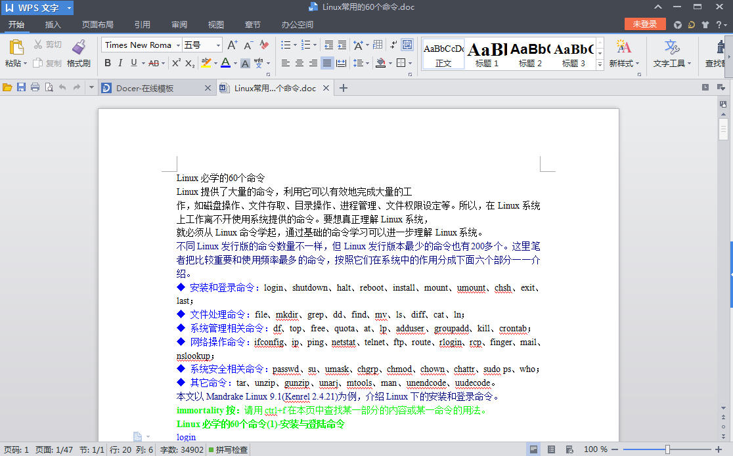Click the skin (T-shirt) icon in title area
Image resolution: width=733 pixels, height=456 pixels.
[705, 24]
